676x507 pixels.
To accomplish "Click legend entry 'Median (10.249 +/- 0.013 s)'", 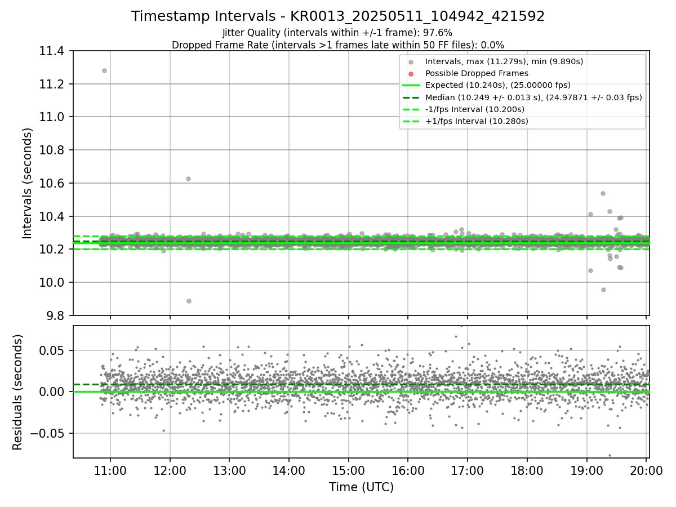I will point(533,97).
